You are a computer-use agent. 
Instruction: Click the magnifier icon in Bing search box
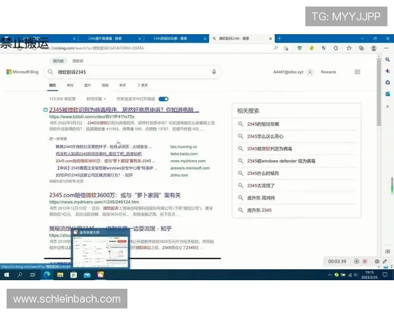[51, 72]
